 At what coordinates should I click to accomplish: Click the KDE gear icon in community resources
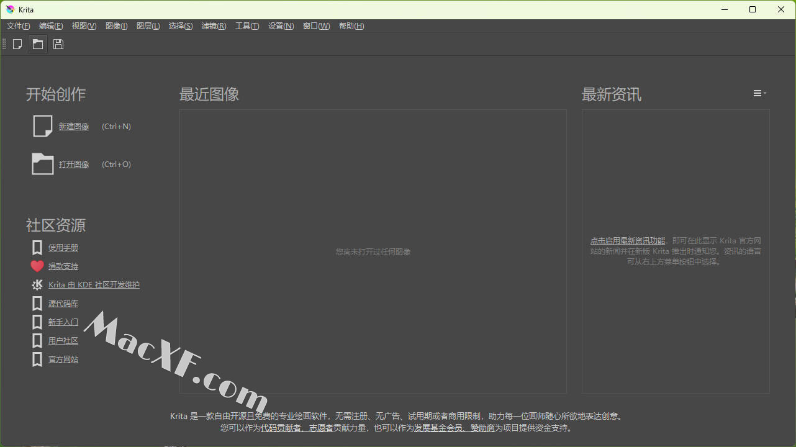click(37, 285)
